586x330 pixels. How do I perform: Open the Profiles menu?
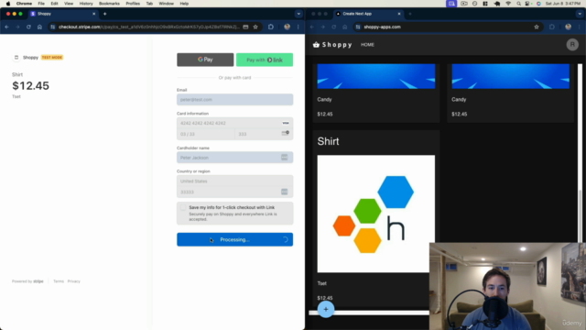pos(133,4)
